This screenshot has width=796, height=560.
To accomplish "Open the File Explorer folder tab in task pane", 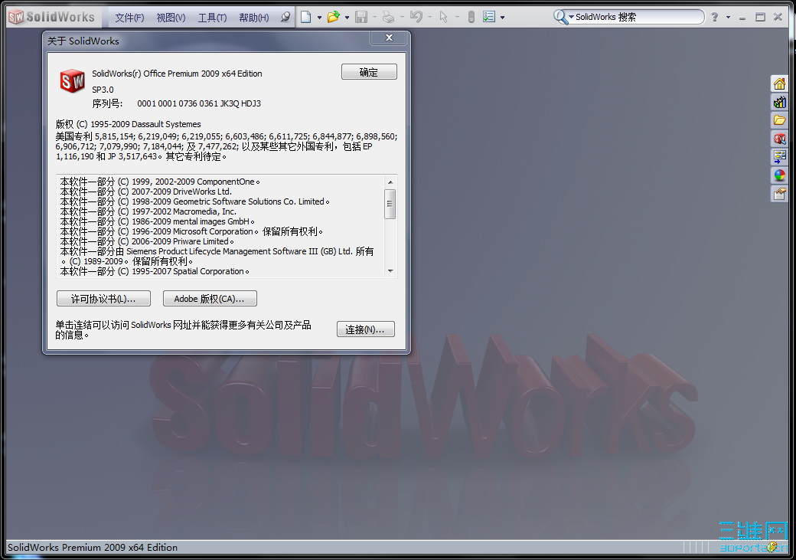I will (x=779, y=120).
